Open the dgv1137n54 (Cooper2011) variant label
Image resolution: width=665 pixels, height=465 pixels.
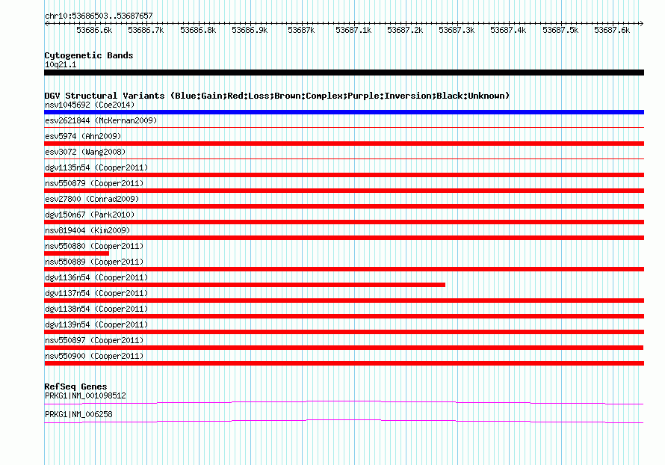pyautogui.click(x=96, y=293)
